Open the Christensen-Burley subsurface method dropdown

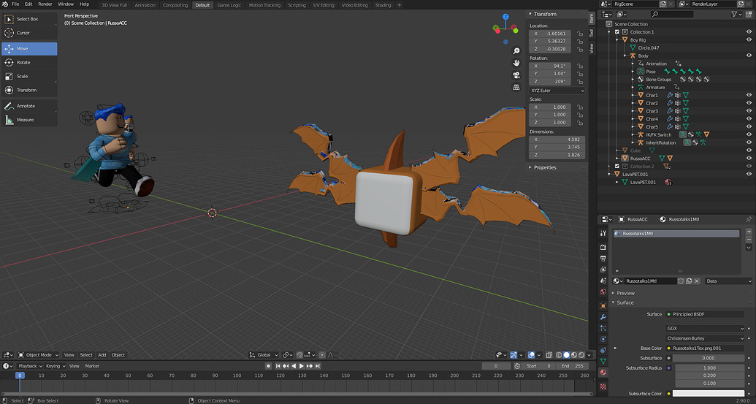point(706,338)
